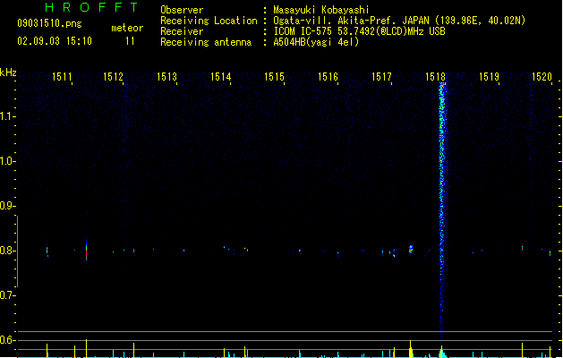Click the 1.0 frequency axis label
This screenshot has height=358, width=563.
(x=7, y=161)
